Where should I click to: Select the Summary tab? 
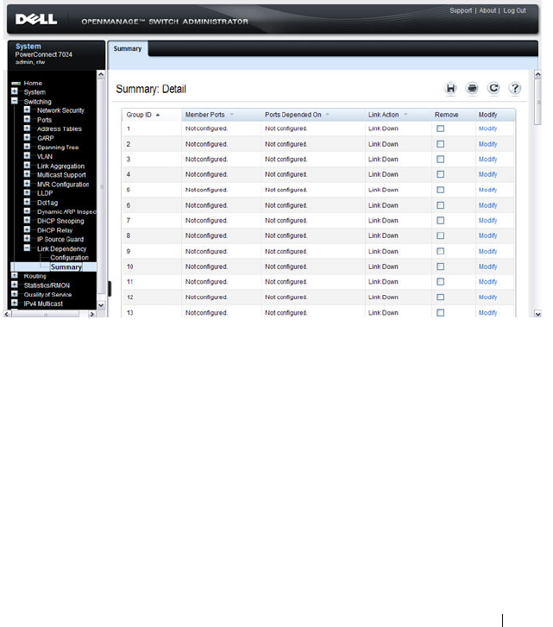(x=128, y=49)
